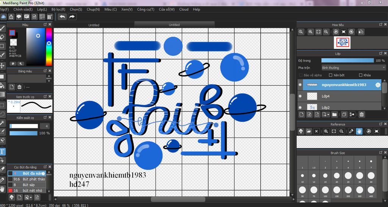Select the Bút phác thảo brush

pyautogui.click(x=27, y=179)
